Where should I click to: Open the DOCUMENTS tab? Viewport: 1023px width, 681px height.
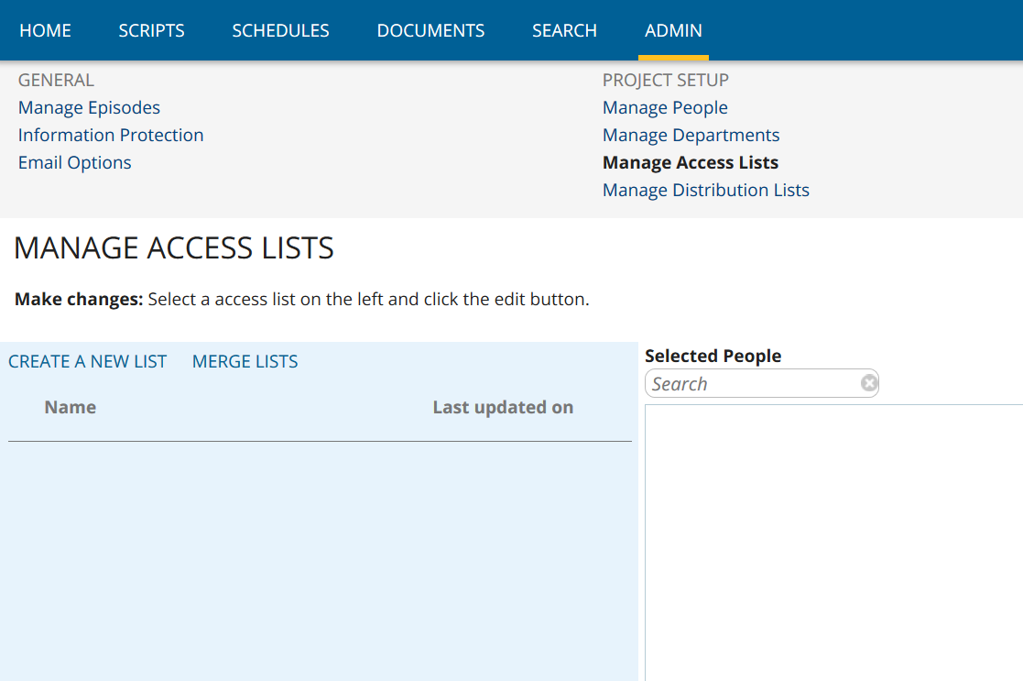pos(430,30)
